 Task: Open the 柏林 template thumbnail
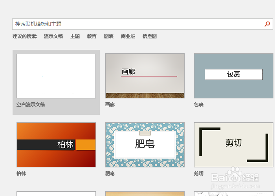(x=56, y=145)
